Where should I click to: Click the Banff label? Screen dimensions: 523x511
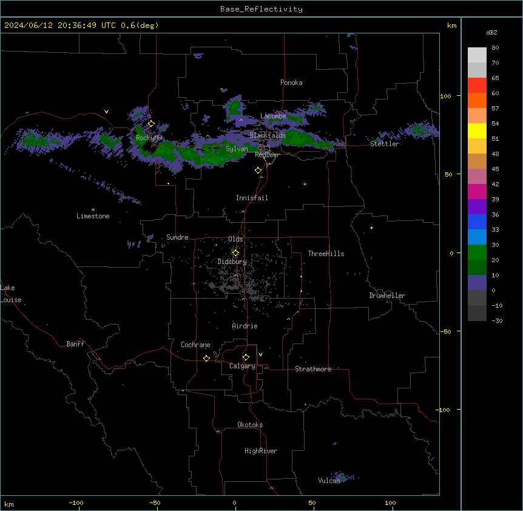75,344
